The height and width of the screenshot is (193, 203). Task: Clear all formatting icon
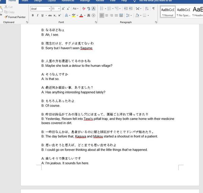point(84,9)
